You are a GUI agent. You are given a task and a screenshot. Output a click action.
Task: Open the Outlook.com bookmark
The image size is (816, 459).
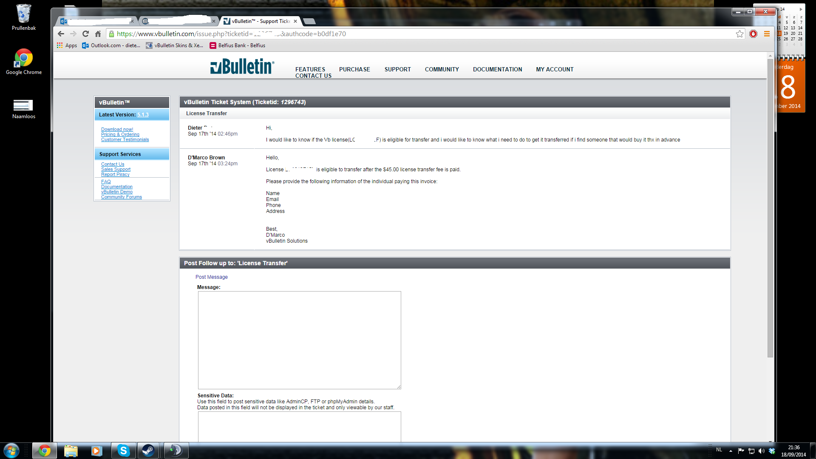tap(111, 45)
